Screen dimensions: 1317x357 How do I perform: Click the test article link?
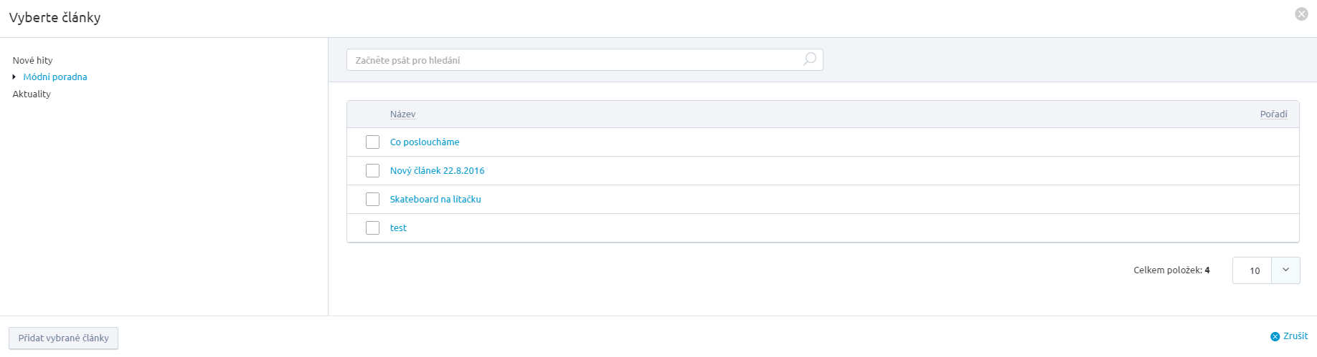(x=398, y=228)
